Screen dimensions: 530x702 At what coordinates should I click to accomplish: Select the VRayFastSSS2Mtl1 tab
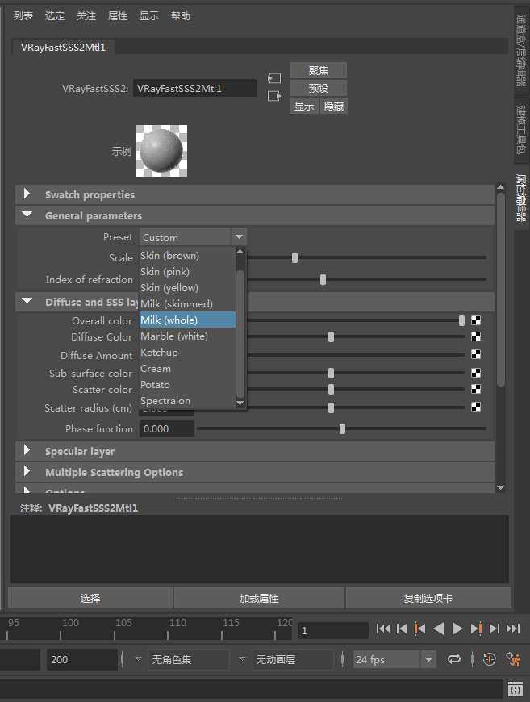pyautogui.click(x=63, y=47)
